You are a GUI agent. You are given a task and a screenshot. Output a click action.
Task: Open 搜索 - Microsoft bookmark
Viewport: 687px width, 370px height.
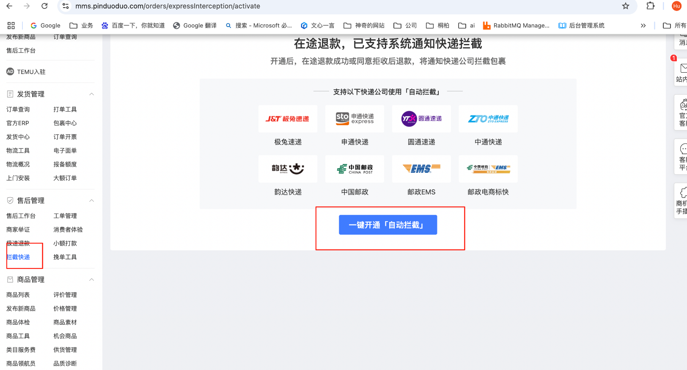(258, 25)
